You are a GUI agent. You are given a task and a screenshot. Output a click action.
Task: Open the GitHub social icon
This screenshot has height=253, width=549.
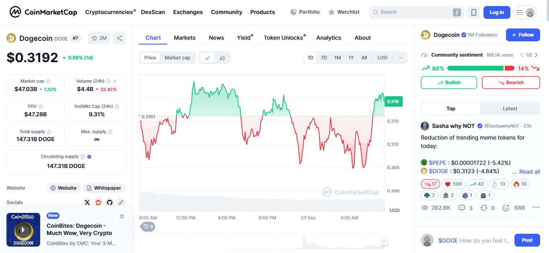110,202
